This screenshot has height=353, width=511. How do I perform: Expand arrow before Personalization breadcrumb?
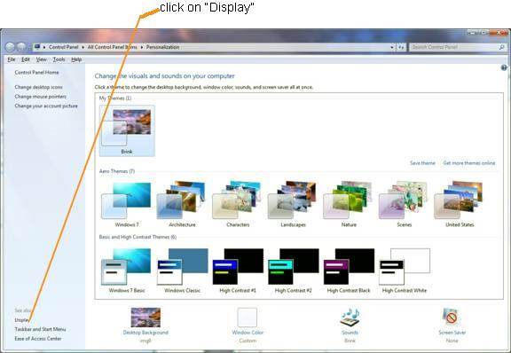[142, 47]
